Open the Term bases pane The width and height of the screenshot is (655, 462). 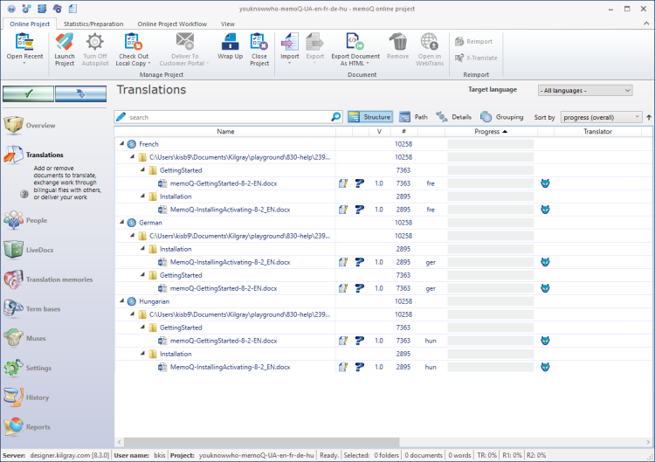44,309
